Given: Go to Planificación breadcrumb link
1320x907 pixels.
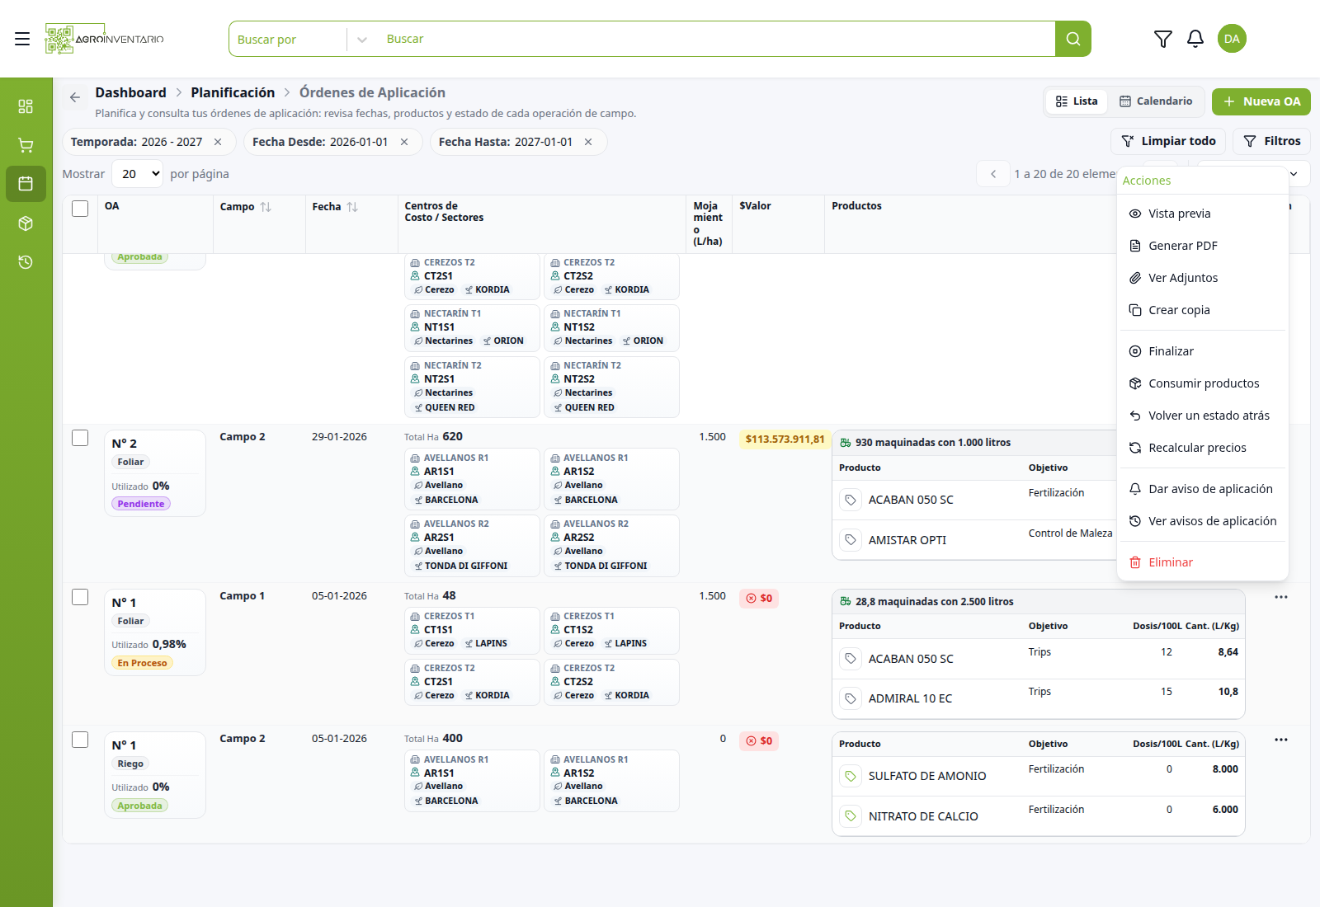Looking at the screenshot, I should click(x=233, y=92).
